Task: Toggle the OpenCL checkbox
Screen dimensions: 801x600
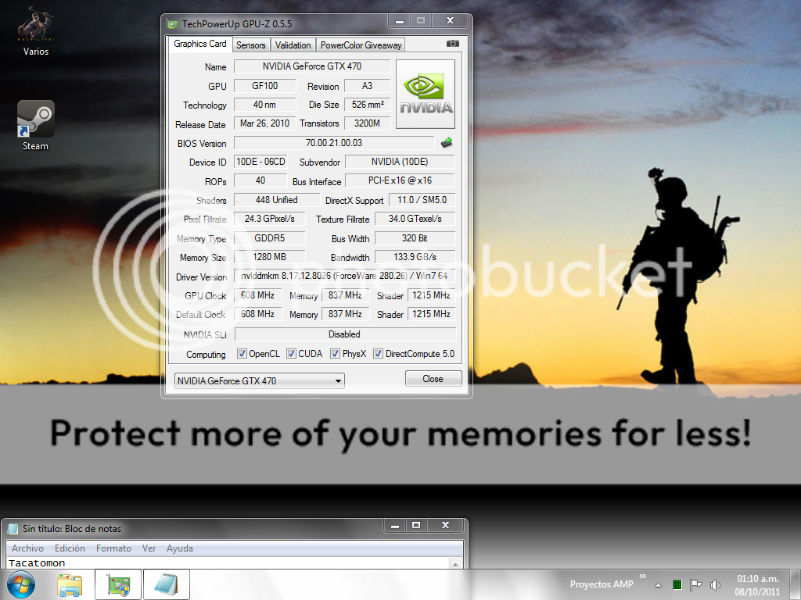Action: coord(242,354)
